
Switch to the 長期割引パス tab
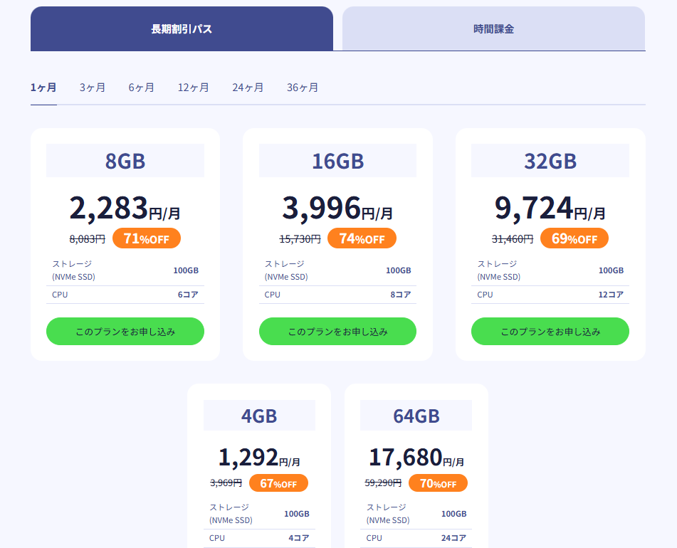tap(182, 29)
